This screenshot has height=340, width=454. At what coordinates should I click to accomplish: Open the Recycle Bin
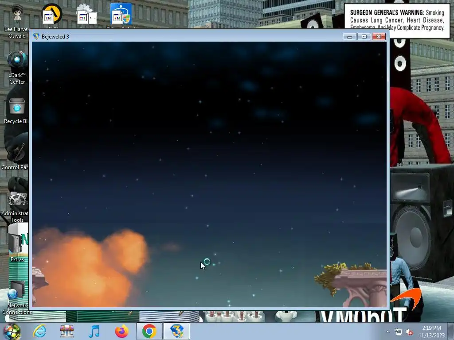coord(17,111)
